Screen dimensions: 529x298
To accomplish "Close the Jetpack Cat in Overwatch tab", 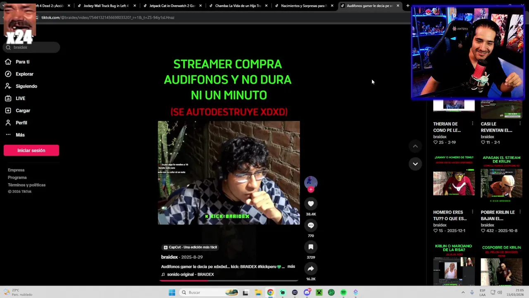I will pyautogui.click(x=200, y=6).
